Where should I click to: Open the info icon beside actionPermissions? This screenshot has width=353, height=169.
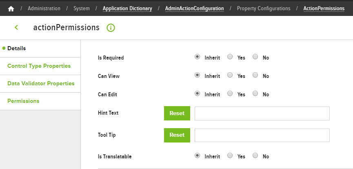[111, 28]
